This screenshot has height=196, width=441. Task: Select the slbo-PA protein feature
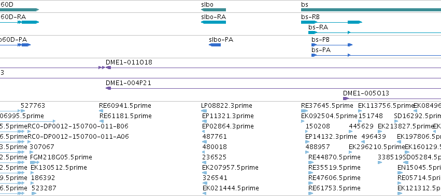(215, 45)
